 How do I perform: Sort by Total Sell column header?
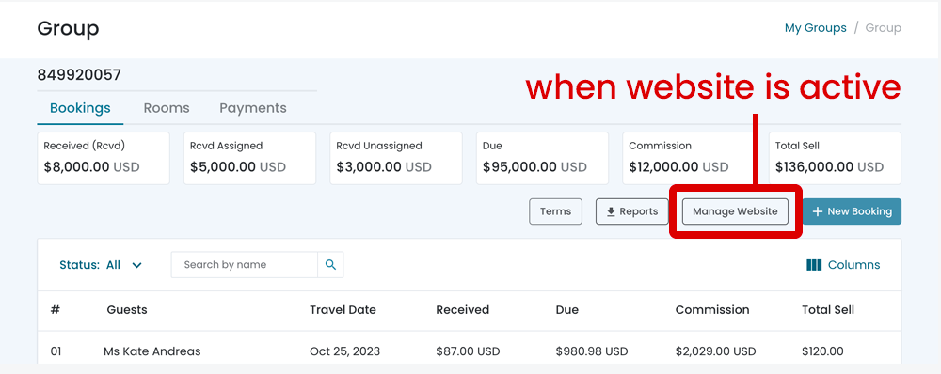click(828, 310)
